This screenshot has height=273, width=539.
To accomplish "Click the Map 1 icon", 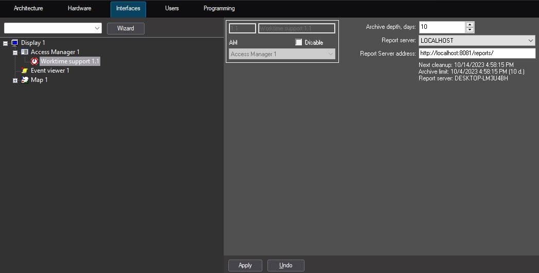I will 24,80.
